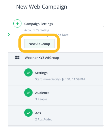Click the New AdGroup button
This screenshot has height=127, width=104.
point(39,44)
